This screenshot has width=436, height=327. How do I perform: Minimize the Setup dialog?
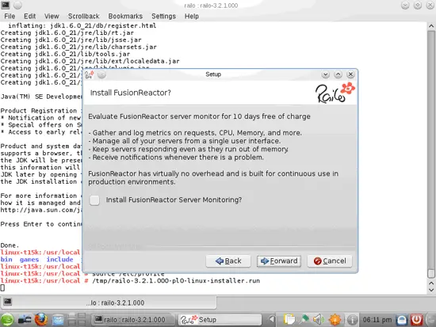coord(325,74)
